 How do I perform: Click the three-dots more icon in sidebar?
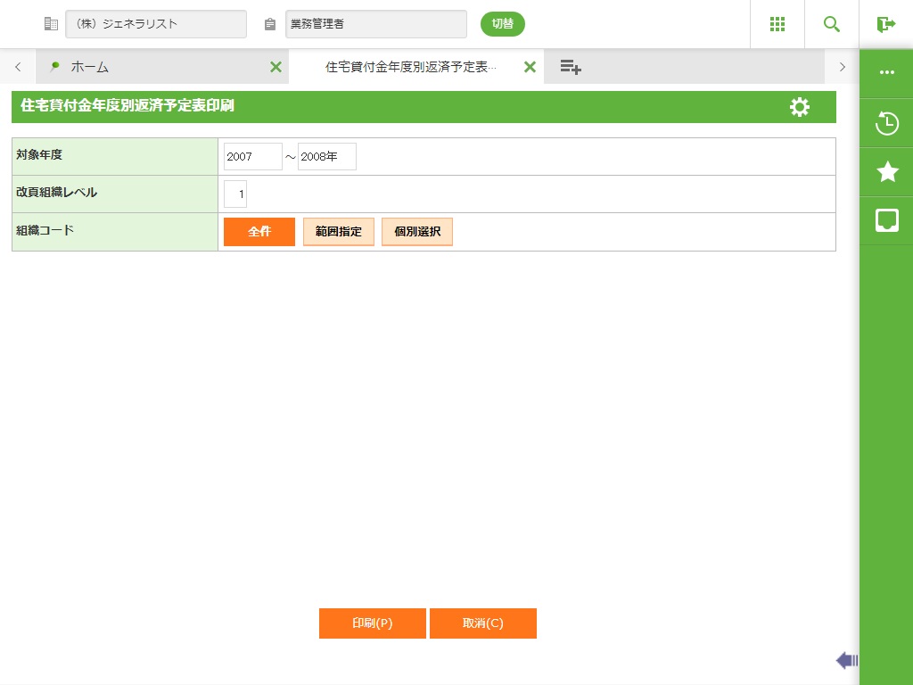tap(887, 72)
